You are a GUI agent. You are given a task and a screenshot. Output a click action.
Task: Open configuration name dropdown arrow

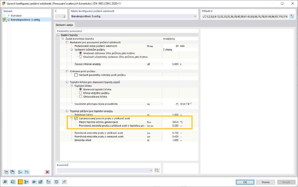pos(195,16)
